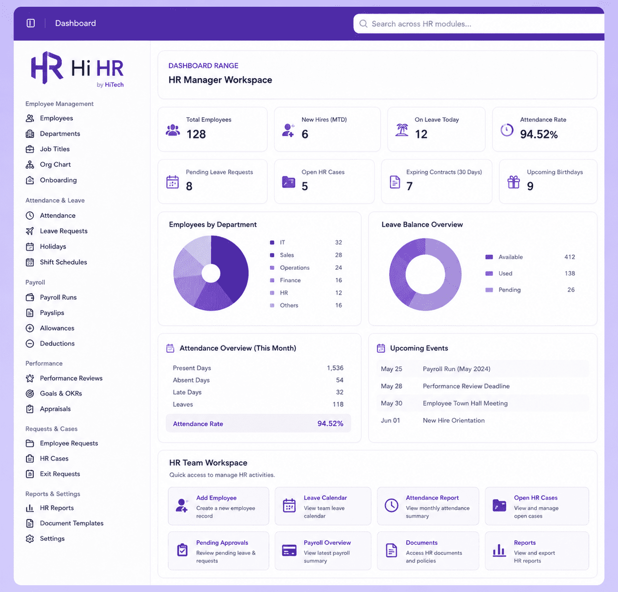Open the Payroll Overview card icon
The height and width of the screenshot is (592, 618).
[289, 551]
